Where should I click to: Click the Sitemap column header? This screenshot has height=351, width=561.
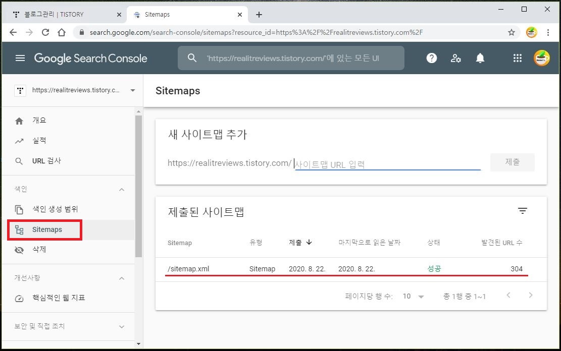coord(180,243)
